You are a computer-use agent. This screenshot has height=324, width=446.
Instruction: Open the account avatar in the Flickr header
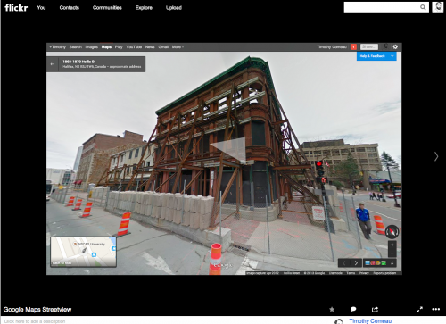pos(437,7)
